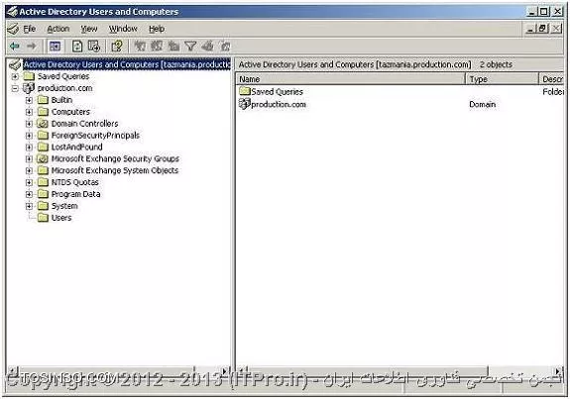Screen dimensions: 570x399
Task: Select Microsoft Exchange System Objects
Action: [x=115, y=170]
